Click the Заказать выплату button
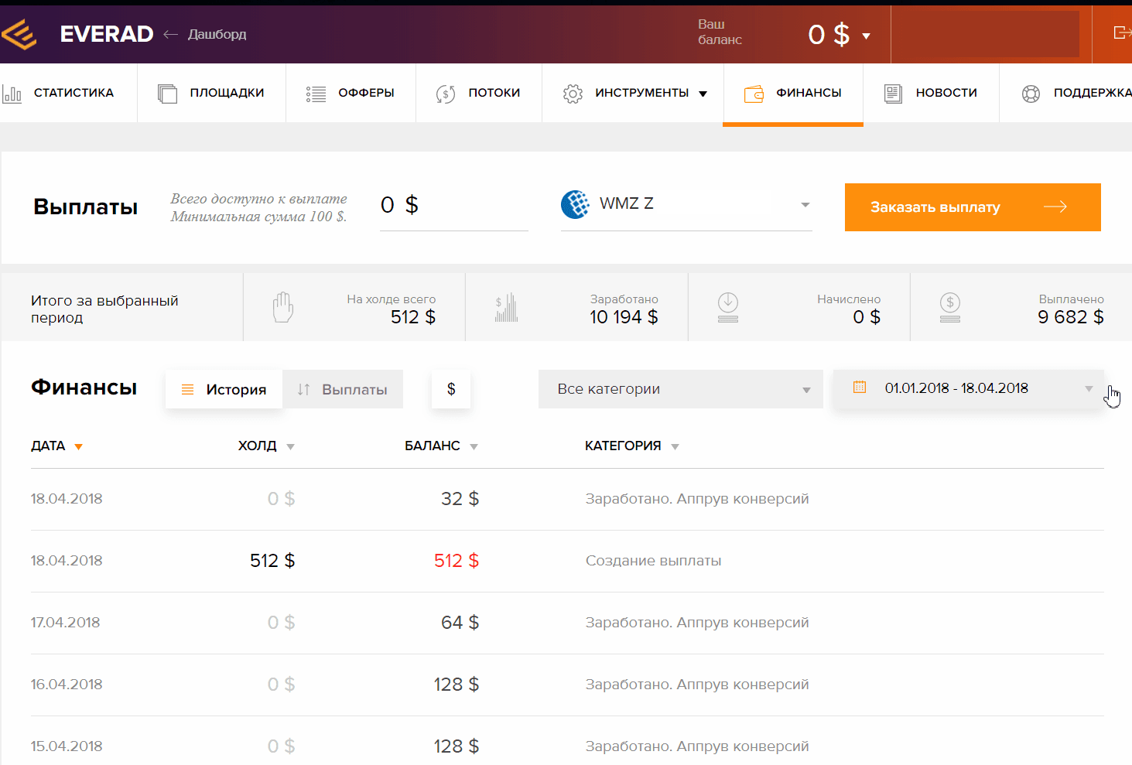This screenshot has width=1132, height=765. (x=973, y=207)
